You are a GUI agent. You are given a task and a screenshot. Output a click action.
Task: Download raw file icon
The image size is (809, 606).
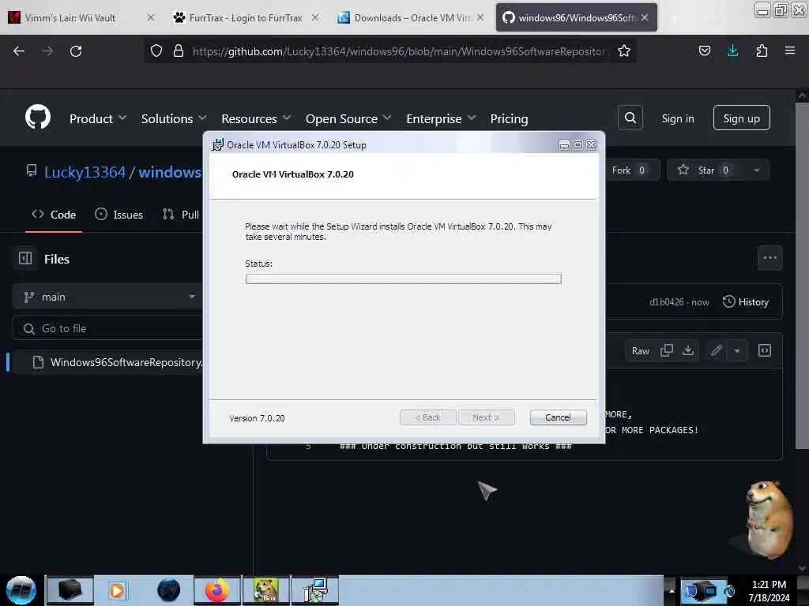[688, 350]
